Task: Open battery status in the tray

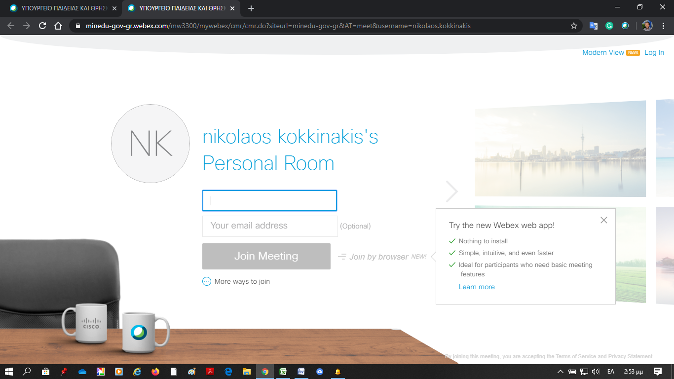Action: (572, 372)
